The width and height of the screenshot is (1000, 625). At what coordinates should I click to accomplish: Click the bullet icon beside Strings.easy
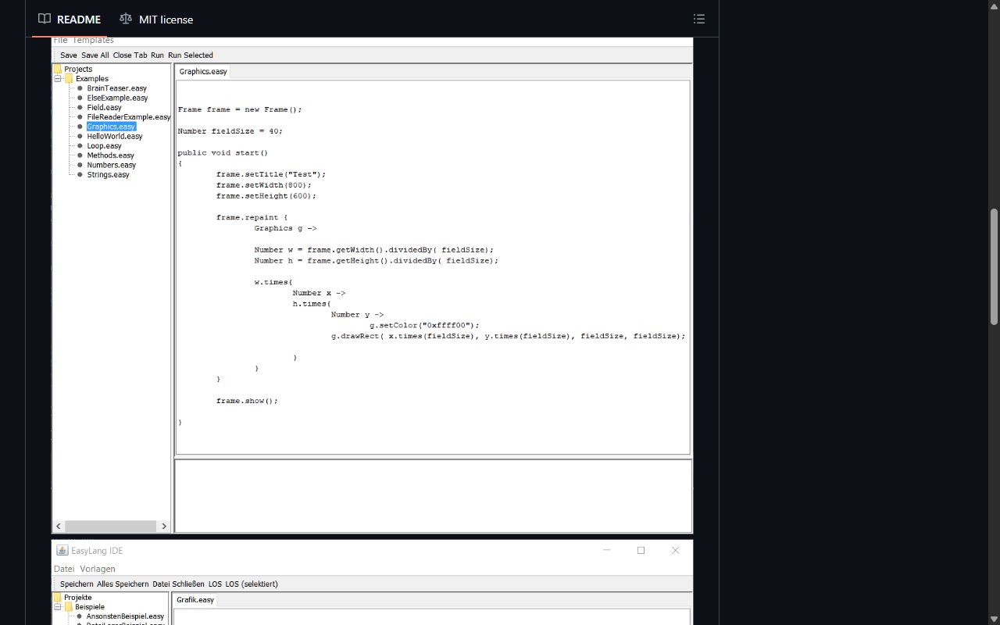[x=80, y=174]
